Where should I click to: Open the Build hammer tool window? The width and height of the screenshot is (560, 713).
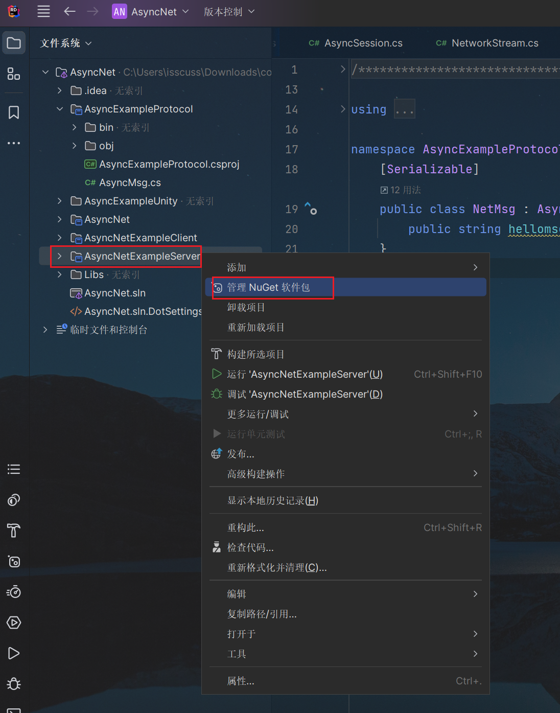pyautogui.click(x=14, y=531)
